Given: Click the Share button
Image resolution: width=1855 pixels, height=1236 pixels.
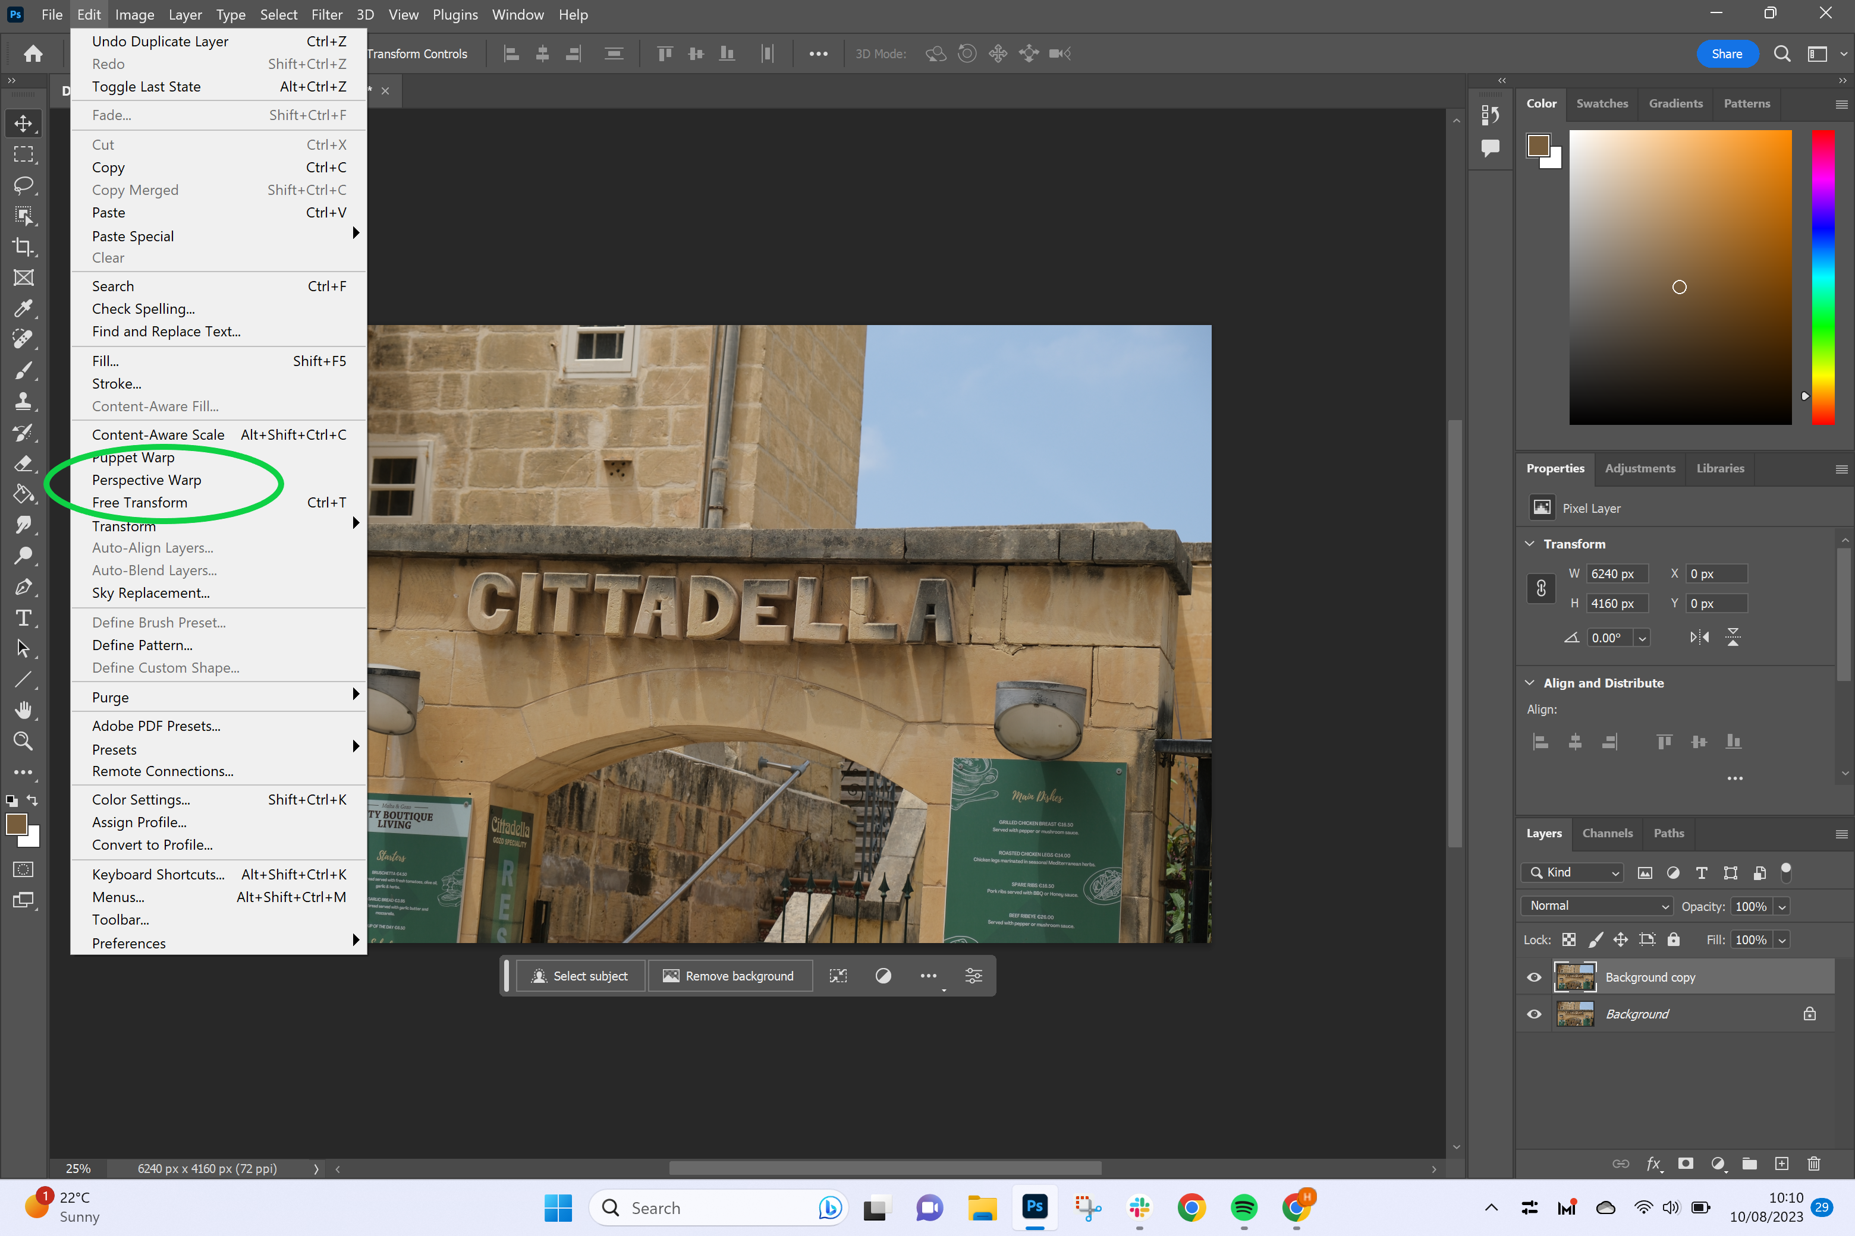Looking at the screenshot, I should (1727, 53).
